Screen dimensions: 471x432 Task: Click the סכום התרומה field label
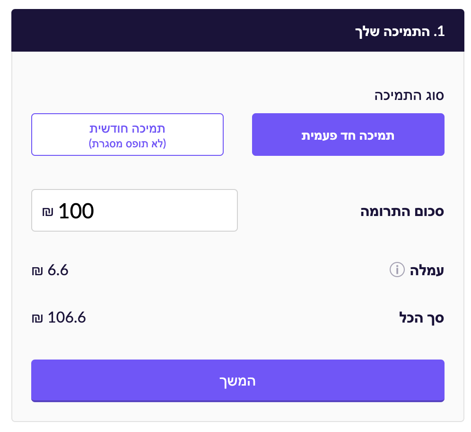(402, 211)
